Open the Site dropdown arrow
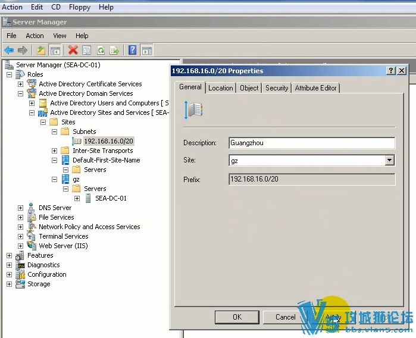 389,160
